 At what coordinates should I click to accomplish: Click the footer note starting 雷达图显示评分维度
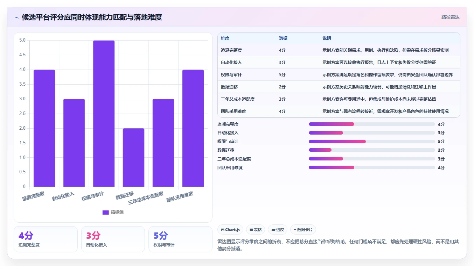(338, 245)
